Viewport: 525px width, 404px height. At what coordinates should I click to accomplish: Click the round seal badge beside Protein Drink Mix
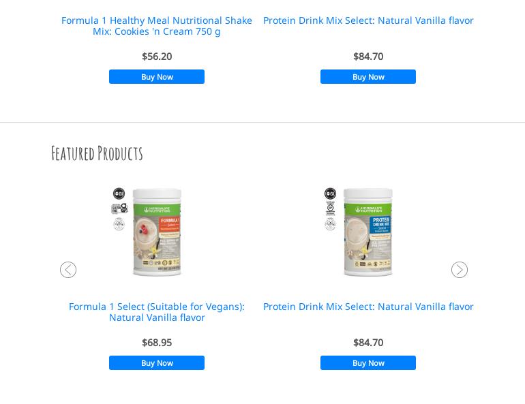pyautogui.click(x=331, y=223)
